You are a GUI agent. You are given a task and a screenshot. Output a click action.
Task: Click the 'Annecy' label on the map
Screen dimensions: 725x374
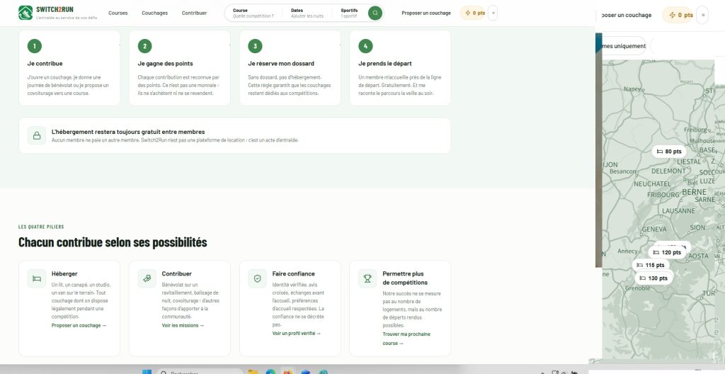627,251
